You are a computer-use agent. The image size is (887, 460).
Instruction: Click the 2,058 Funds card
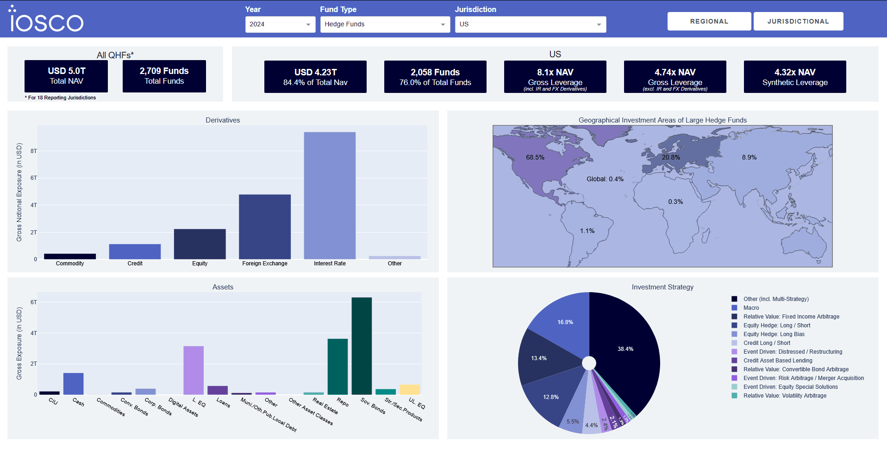(x=435, y=77)
